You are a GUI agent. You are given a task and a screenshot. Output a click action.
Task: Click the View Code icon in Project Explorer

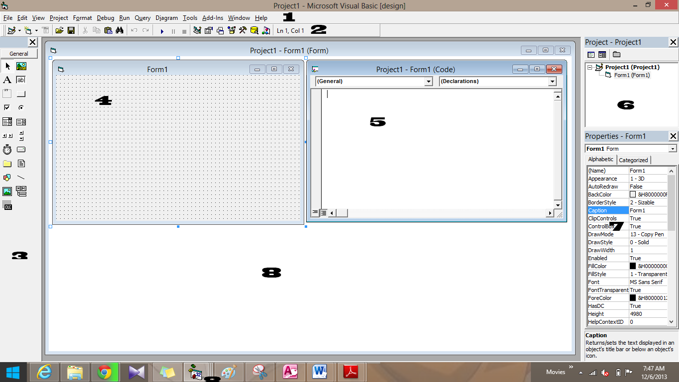591,55
